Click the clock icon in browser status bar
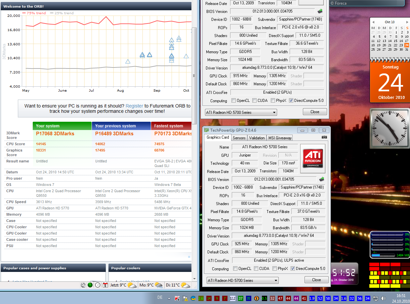410x304 pixels. click(x=98, y=285)
